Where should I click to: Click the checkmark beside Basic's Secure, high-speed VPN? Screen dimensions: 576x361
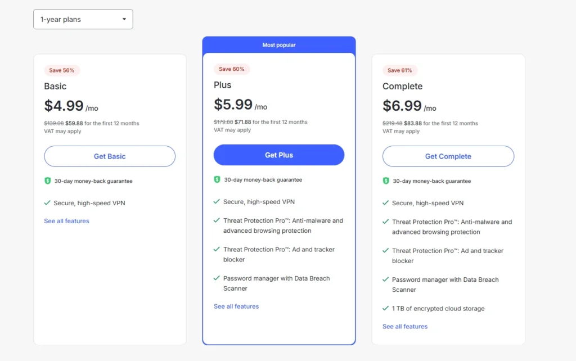47,203
